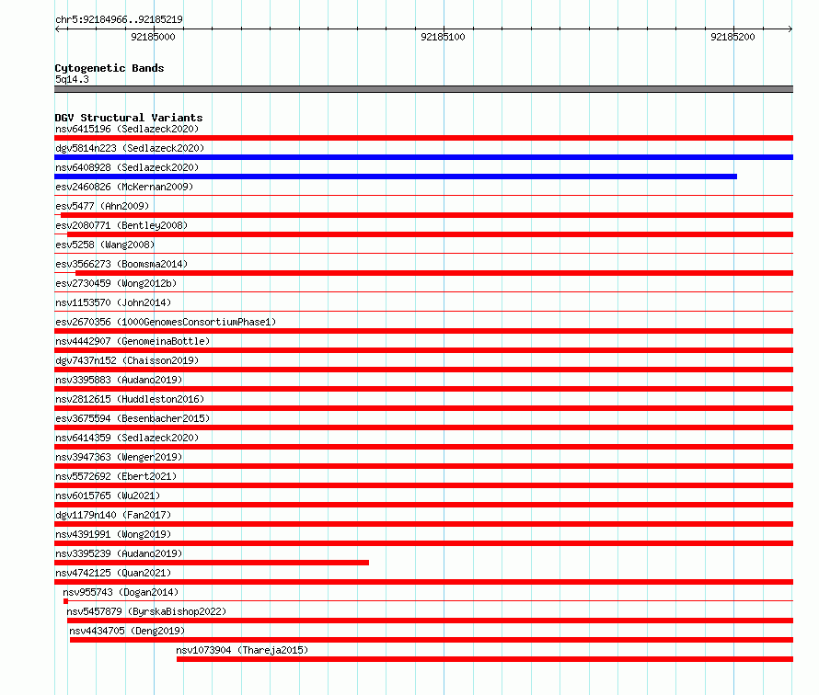819x695 pixels.
Task: Click the nsv1153570 (John2014) label
Action: click(113, 302)
